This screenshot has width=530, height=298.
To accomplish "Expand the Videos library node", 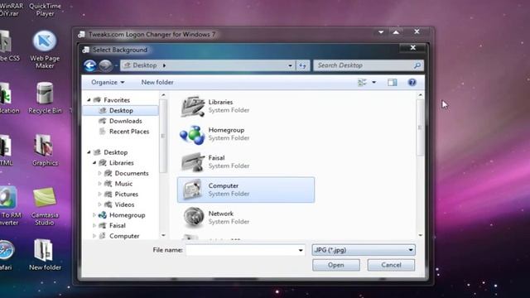I will point(99,204).
